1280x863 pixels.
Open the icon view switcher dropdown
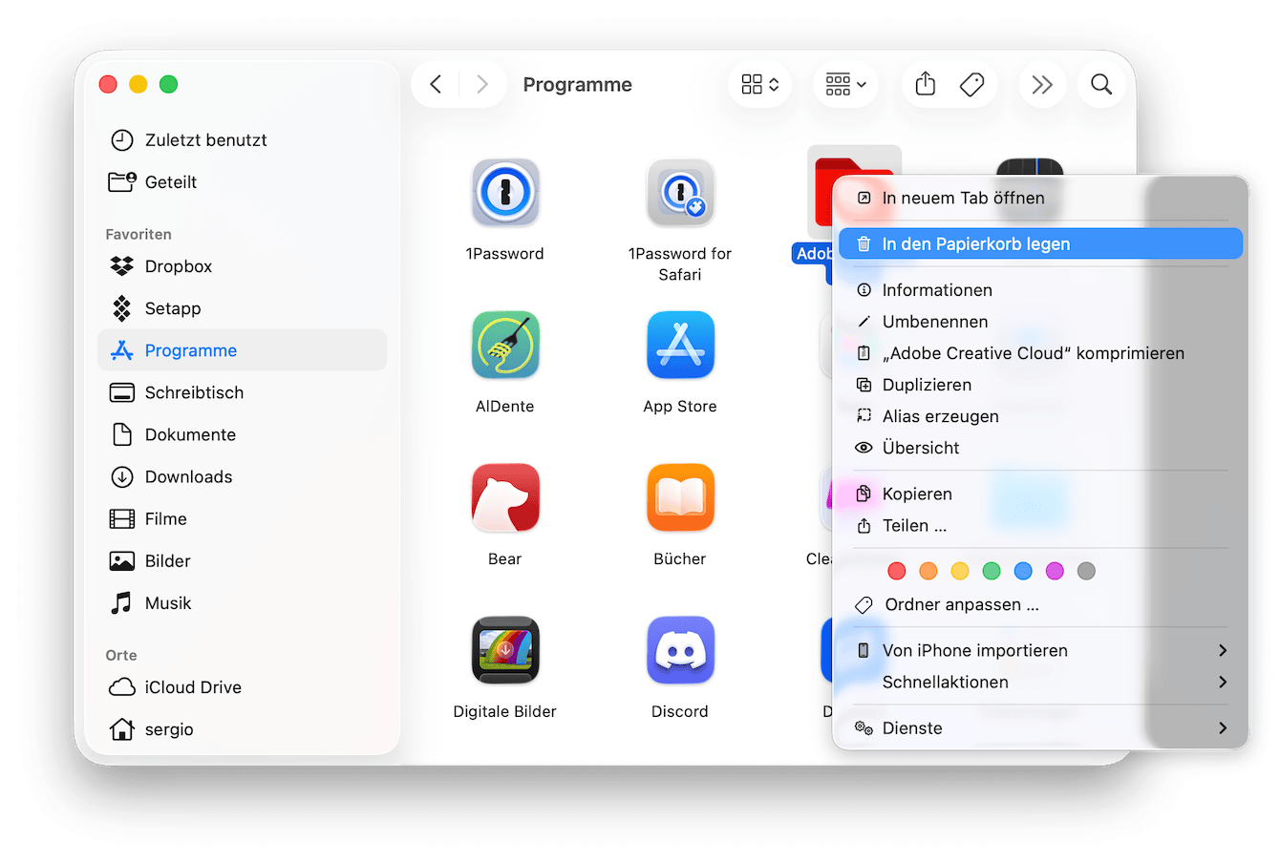click(x=760, y=85)
